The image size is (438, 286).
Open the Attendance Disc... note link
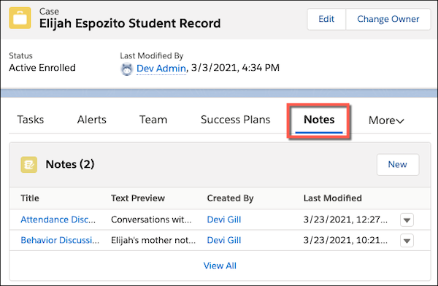click(x=58, y=220)
